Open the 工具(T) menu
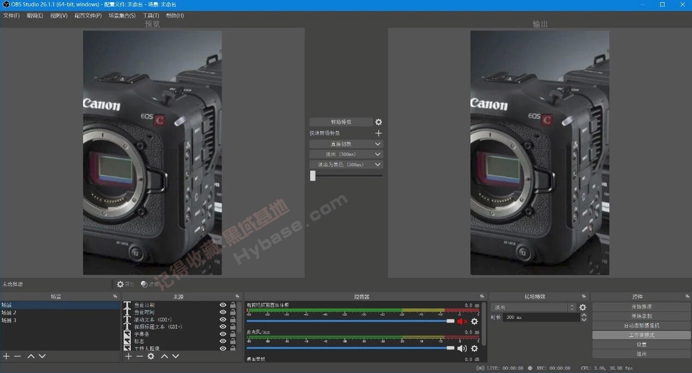This screenshot has height=373, width=692. coord(150,15)
